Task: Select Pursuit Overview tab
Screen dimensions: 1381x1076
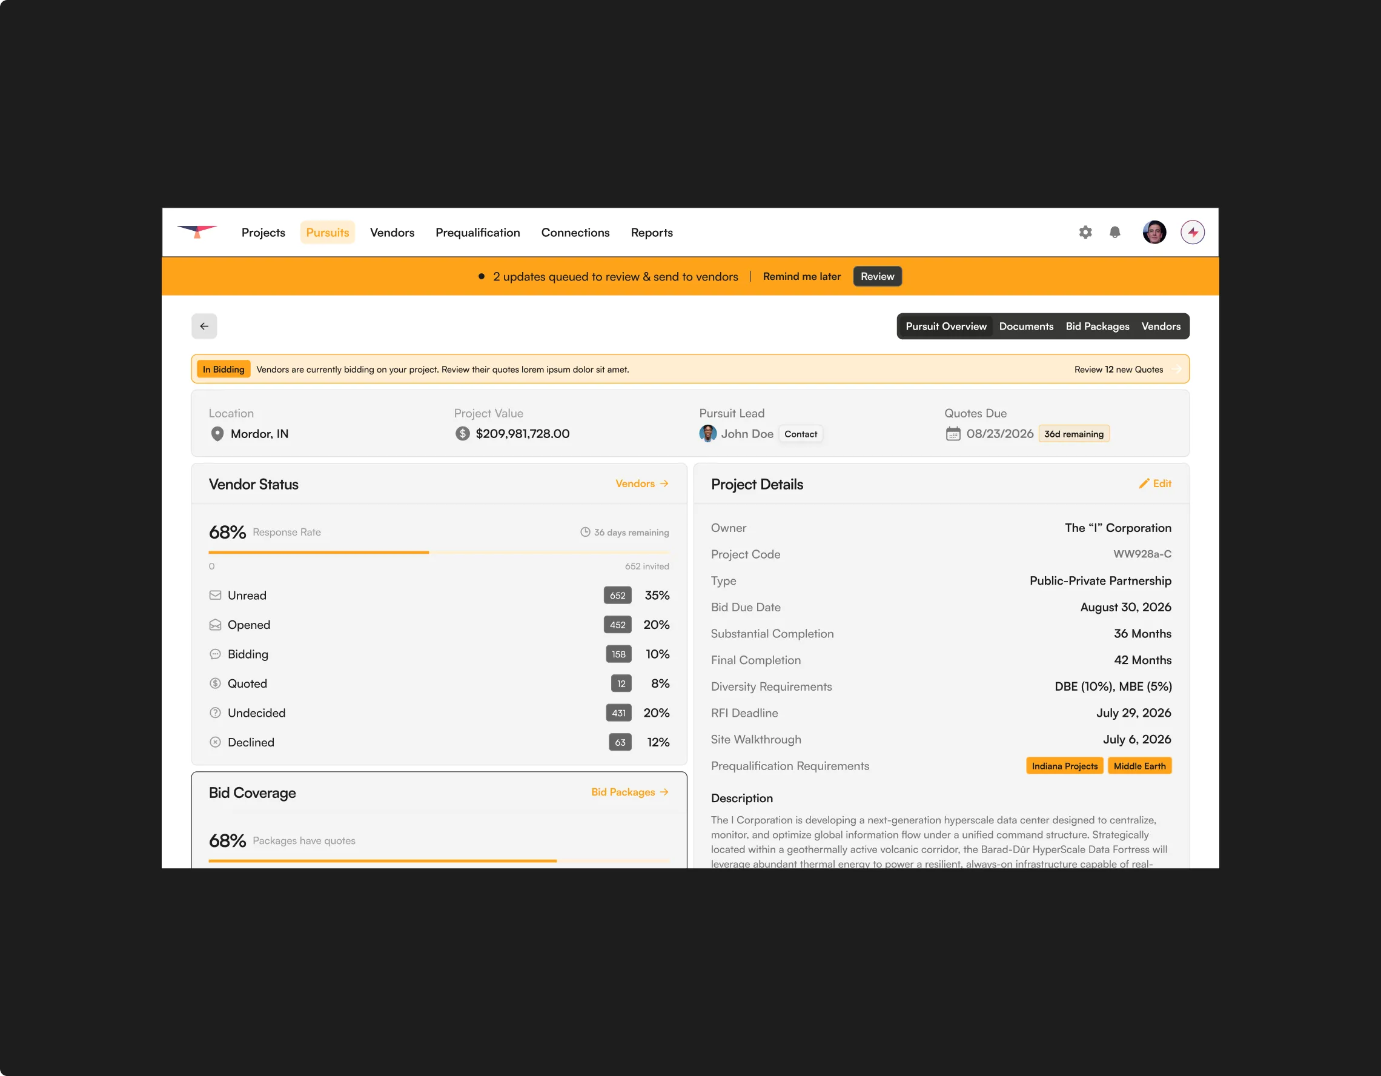Action: pos(946,327)
